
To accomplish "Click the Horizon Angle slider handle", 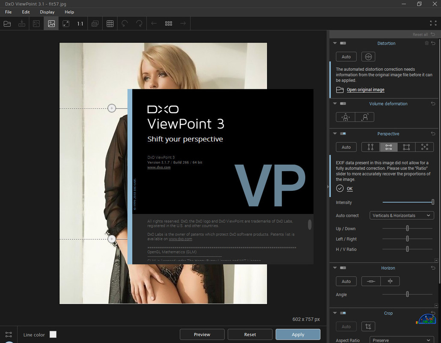I will coord(407,294).
